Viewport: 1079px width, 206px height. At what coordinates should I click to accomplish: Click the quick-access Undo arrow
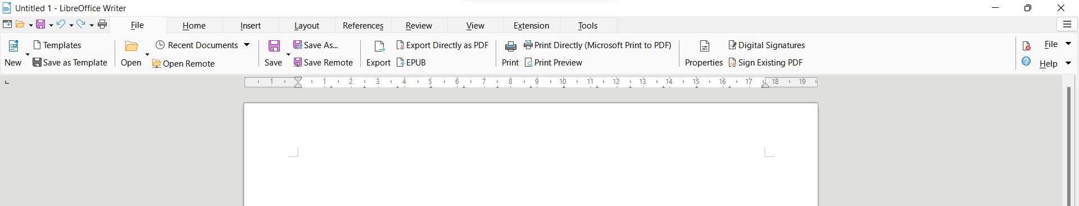click(61, 24)
